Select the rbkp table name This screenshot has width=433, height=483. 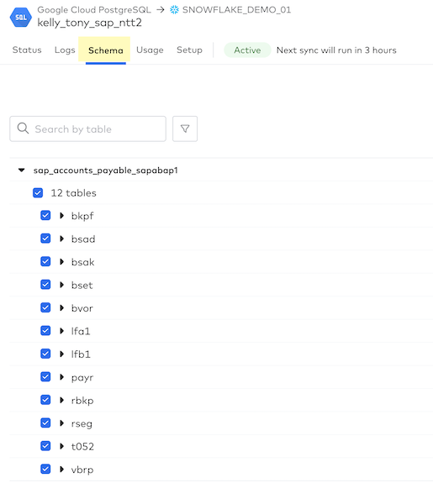(82, 401)
